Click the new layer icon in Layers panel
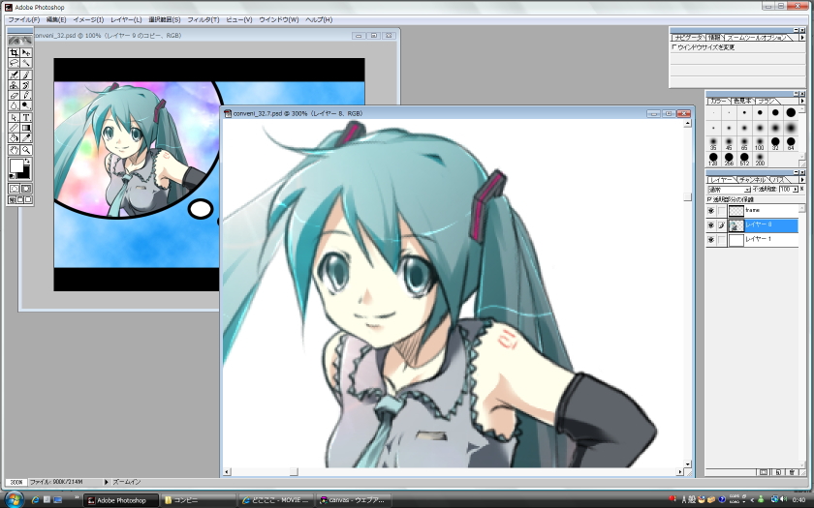The width and height of the screenshot is (814, 508). point(777,472)
